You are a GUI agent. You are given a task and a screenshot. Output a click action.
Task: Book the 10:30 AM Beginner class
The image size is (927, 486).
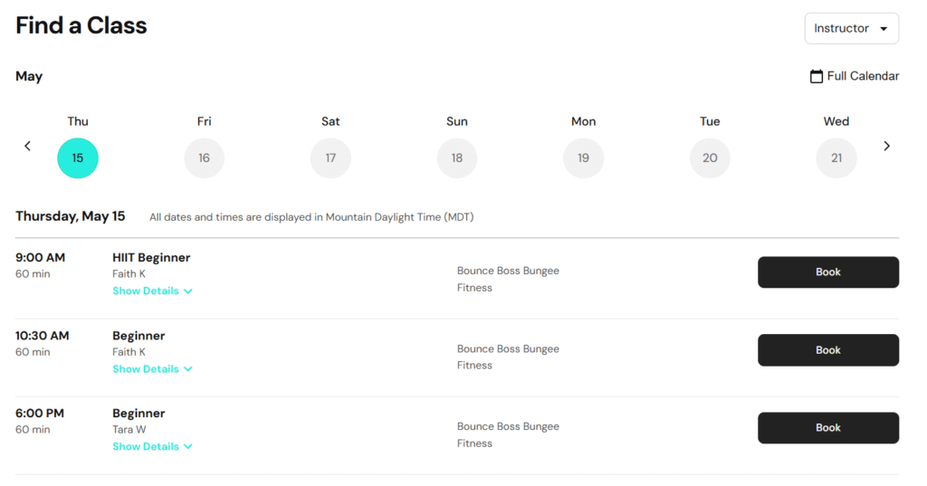click(828, 350)
